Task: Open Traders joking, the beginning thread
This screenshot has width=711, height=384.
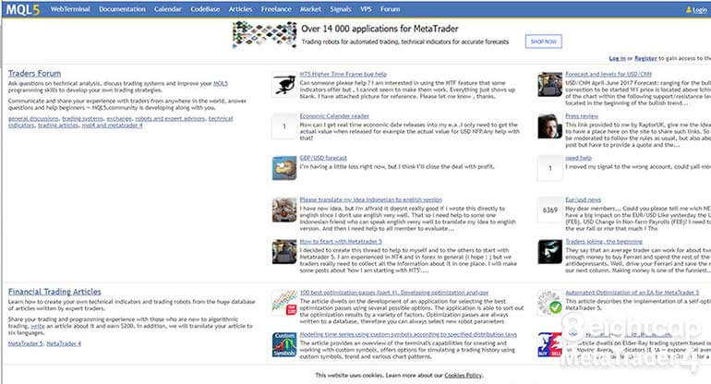Action: tap(604, 242)
